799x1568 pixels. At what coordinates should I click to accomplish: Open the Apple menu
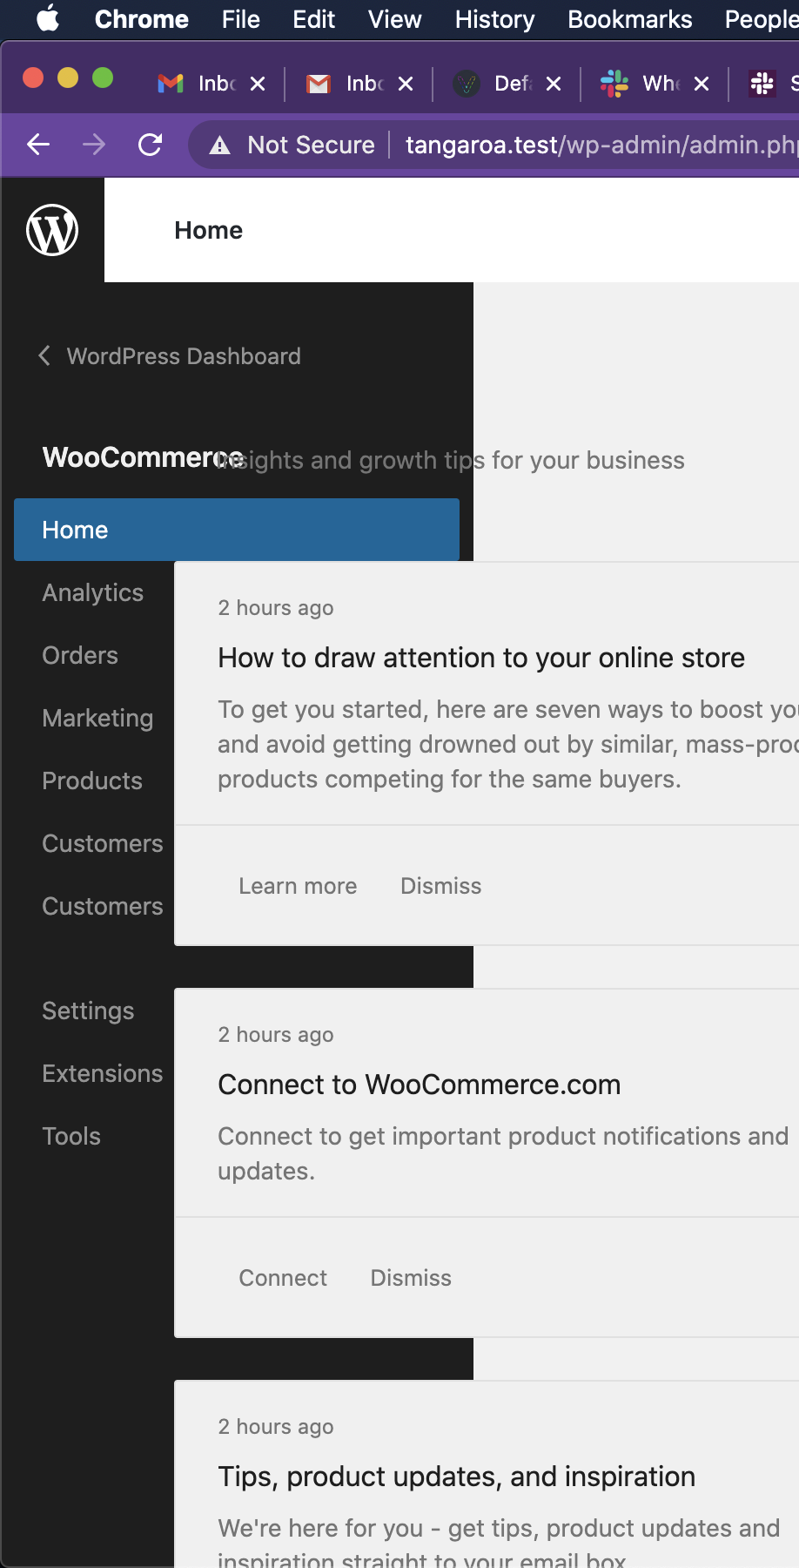(46, 19)
